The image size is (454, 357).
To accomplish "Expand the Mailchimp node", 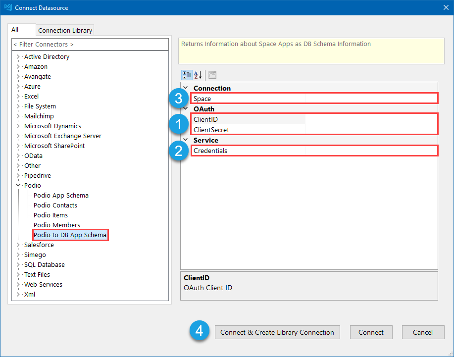I will point(18,116).
